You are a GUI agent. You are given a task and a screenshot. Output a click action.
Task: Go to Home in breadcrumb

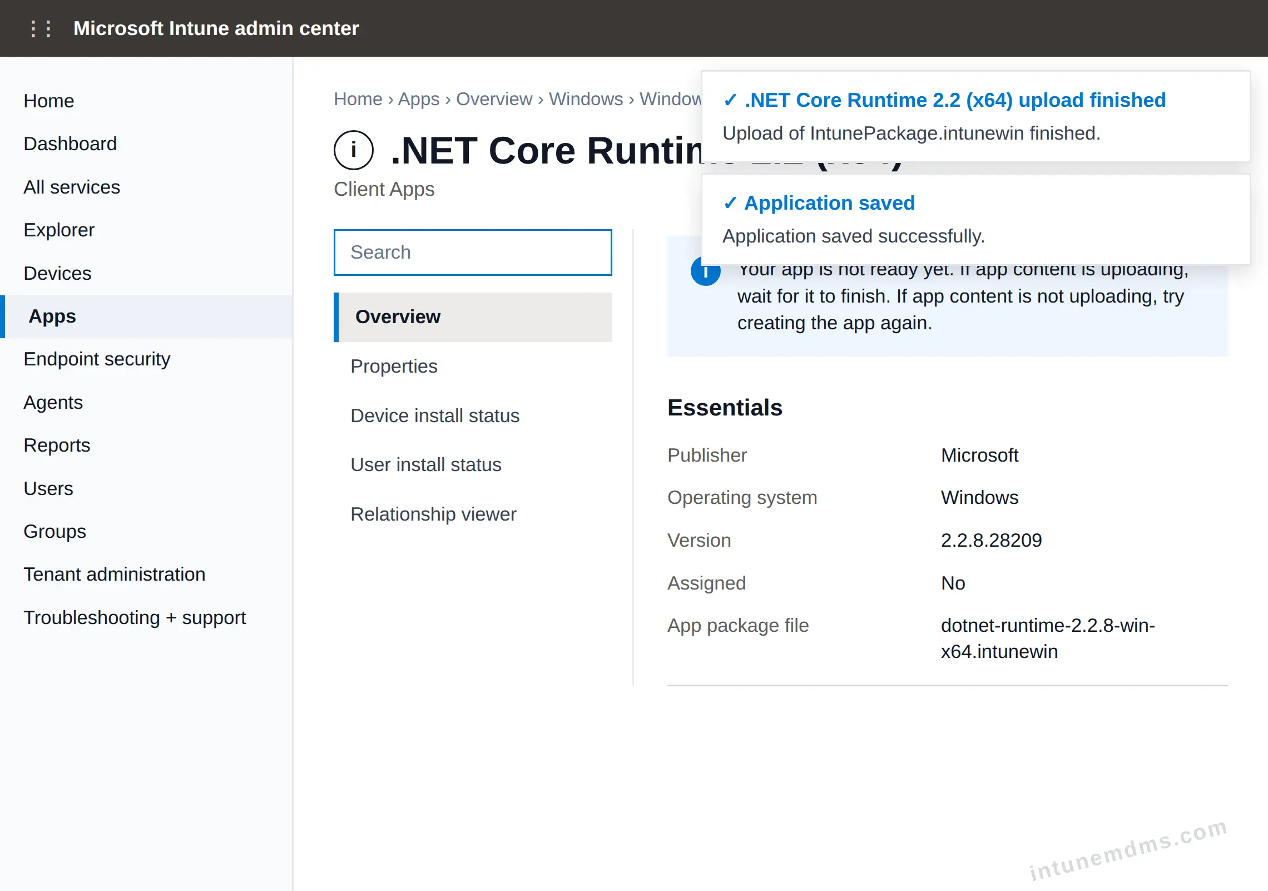(x=358, y=99)
